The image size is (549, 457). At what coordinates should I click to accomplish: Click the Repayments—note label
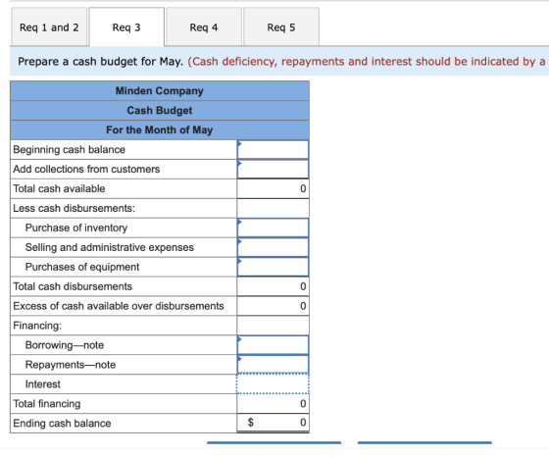point(71,365)
